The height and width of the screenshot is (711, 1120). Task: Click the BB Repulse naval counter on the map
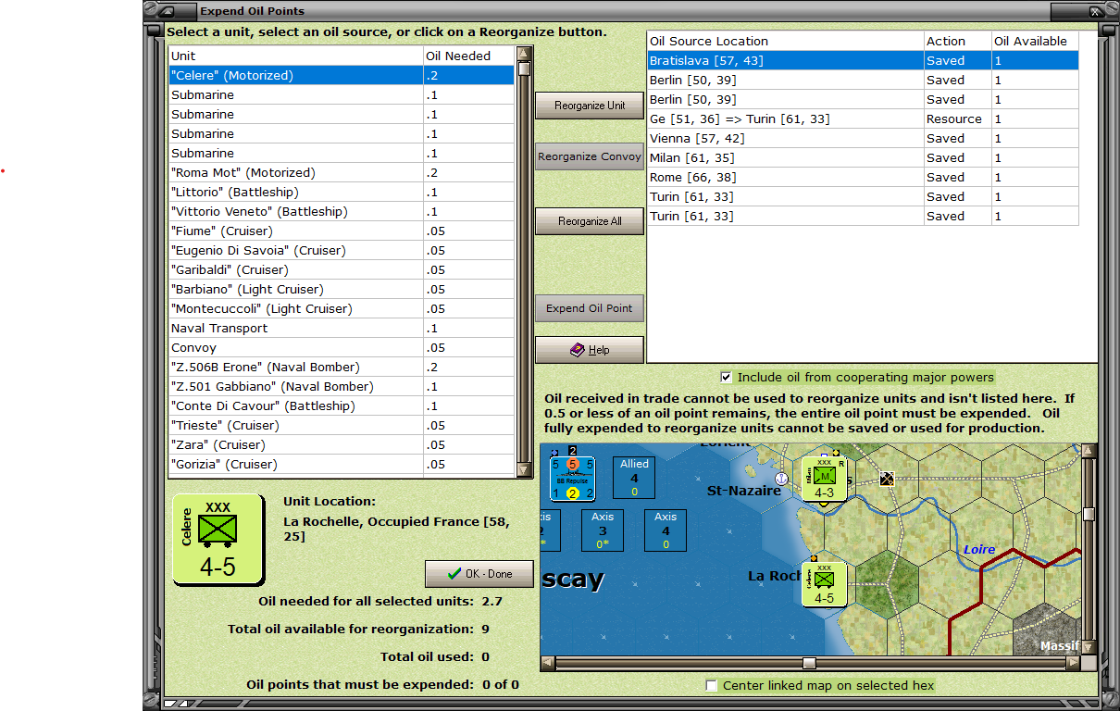click(572, 479)
